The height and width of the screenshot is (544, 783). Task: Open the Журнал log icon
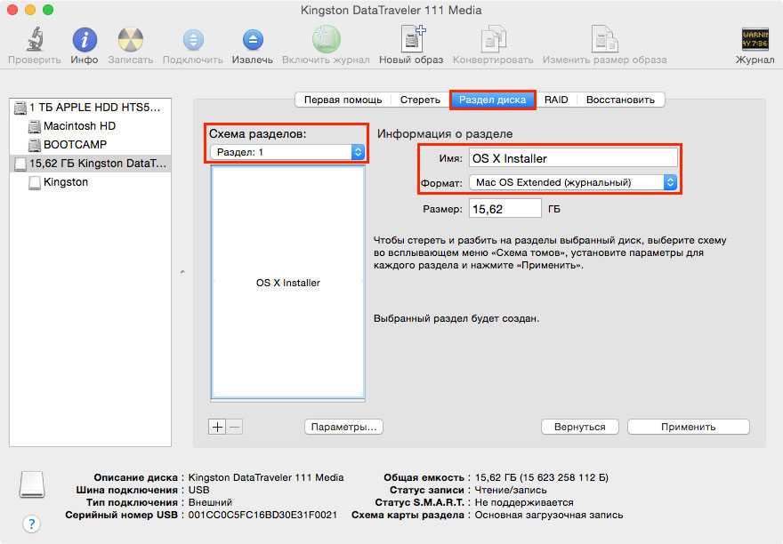755,39
